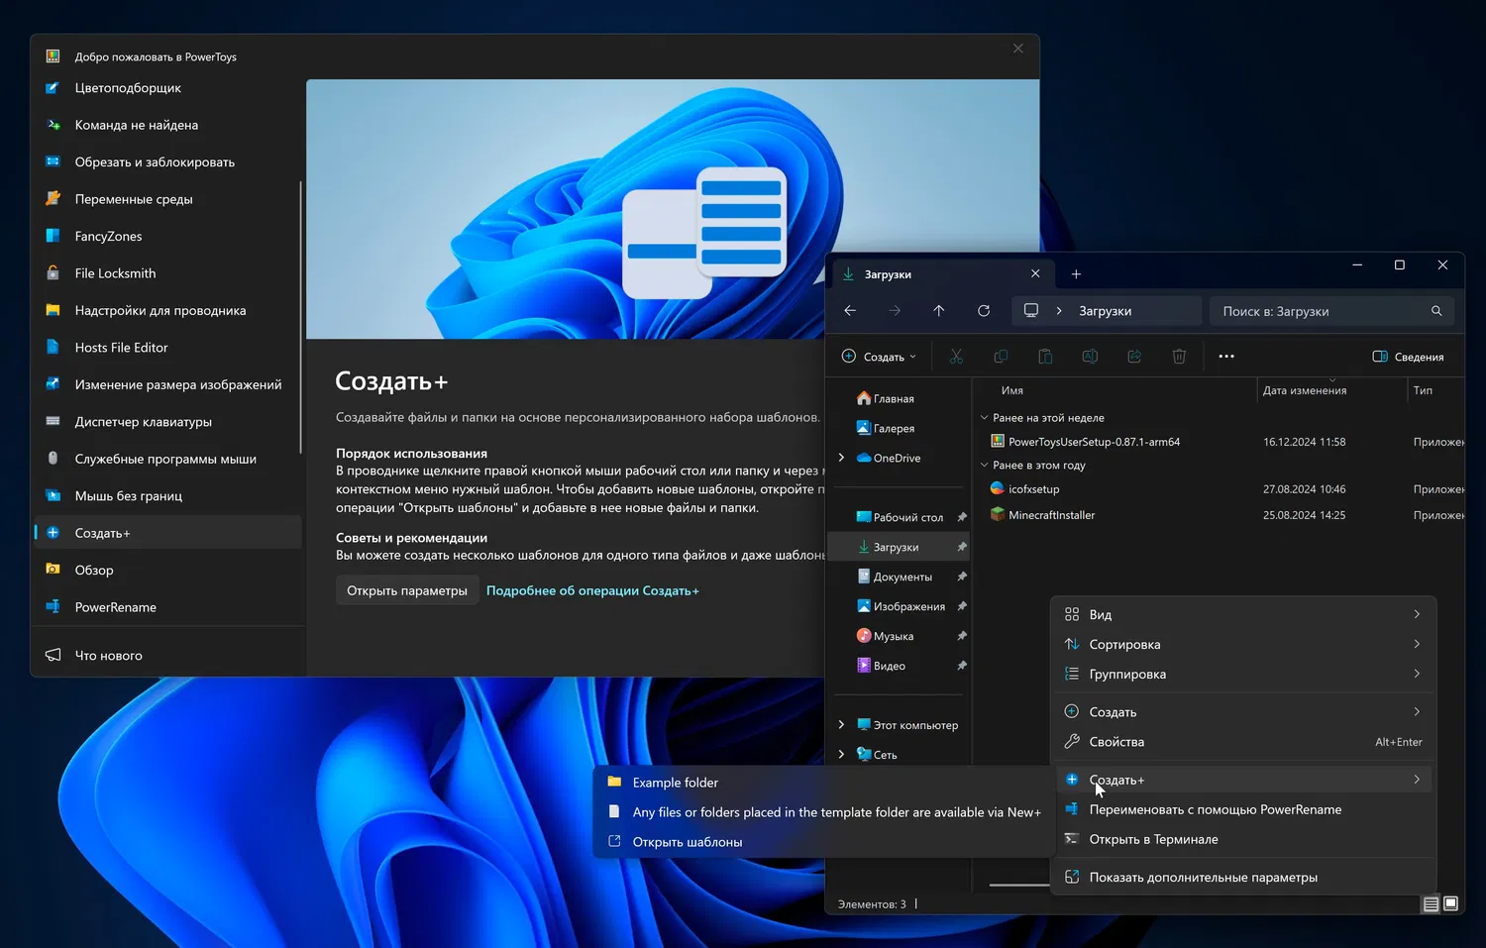Click the Открыть параметры button
This screenshot has height=948, width=1486.
[407, 591]
